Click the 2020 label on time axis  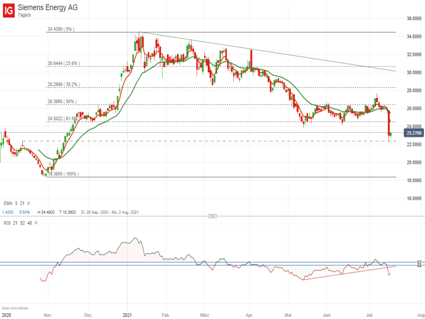[5, 315]
